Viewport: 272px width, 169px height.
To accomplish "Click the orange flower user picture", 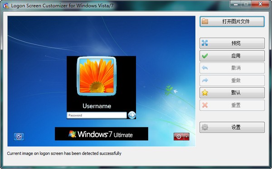I will click(x=97, y=76).
